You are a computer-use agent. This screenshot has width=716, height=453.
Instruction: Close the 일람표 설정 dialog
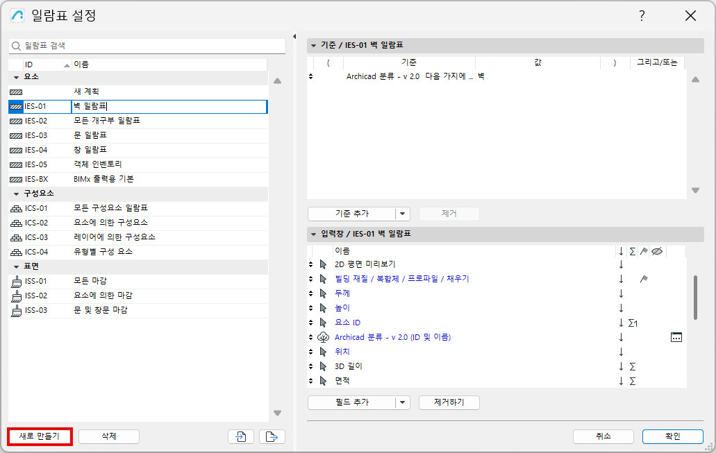(690, 16)
